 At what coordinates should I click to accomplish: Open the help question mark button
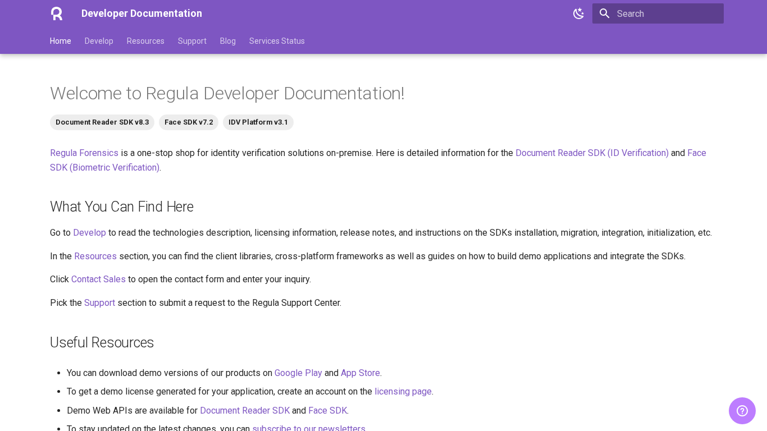pos(742,411)
